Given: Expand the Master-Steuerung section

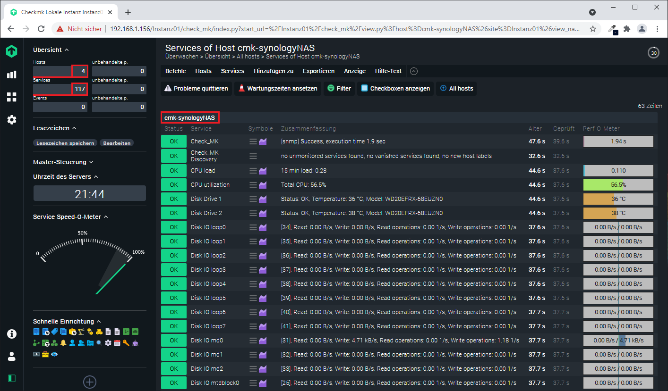Looking at the screenshot, I should click(x=63, y=162).
